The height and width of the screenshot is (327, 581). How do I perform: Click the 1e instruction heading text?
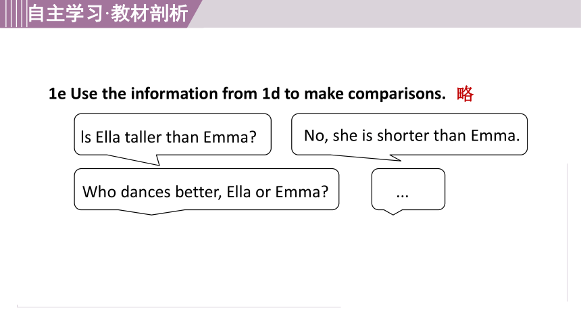click(x=247, y=93)
